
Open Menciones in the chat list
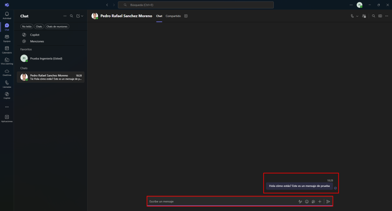pyautogui.click(x=37, y=41)
